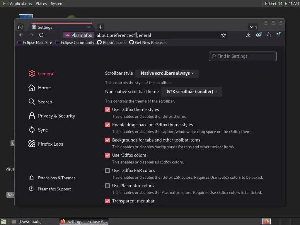Enable Use Plasmafox colors checkbox

(108, 186)
